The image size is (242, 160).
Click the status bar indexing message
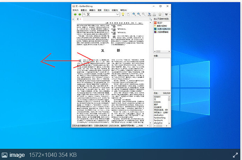click(107, 126)
